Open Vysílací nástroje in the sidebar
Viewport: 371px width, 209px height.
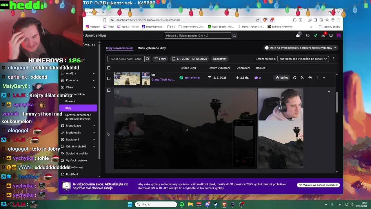[76, 161]
